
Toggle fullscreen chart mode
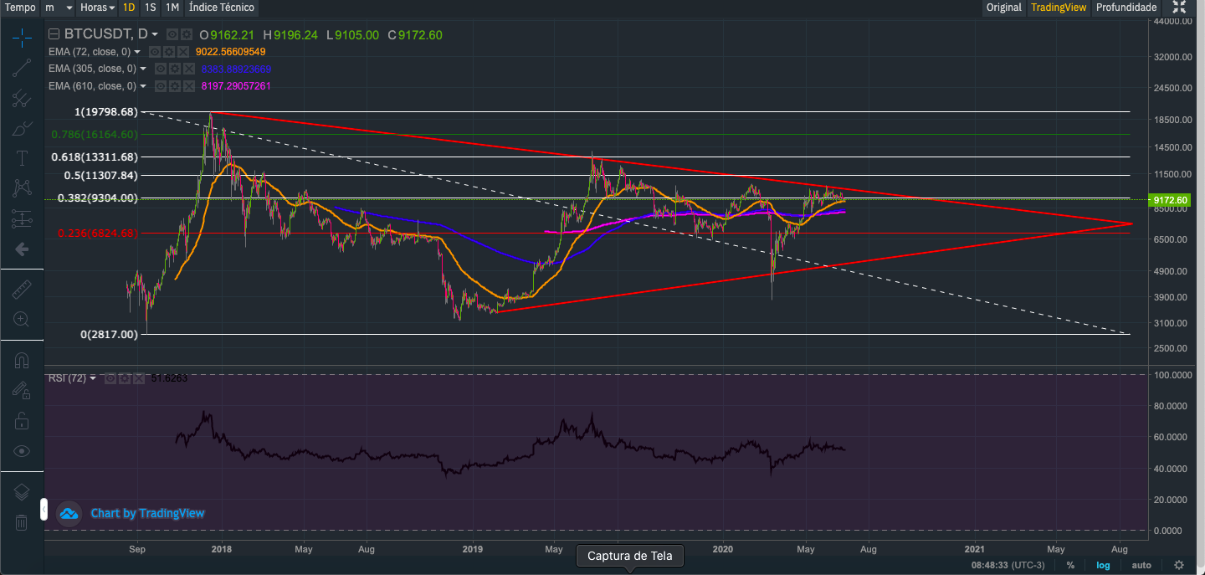[1179, 8]
